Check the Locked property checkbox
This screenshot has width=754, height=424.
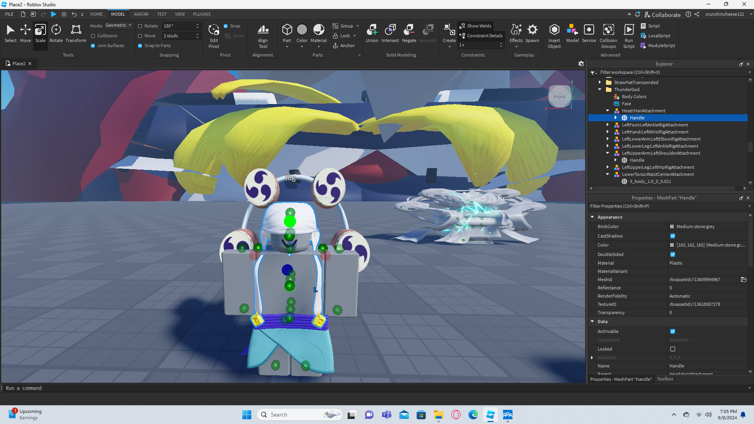point(673,349)
